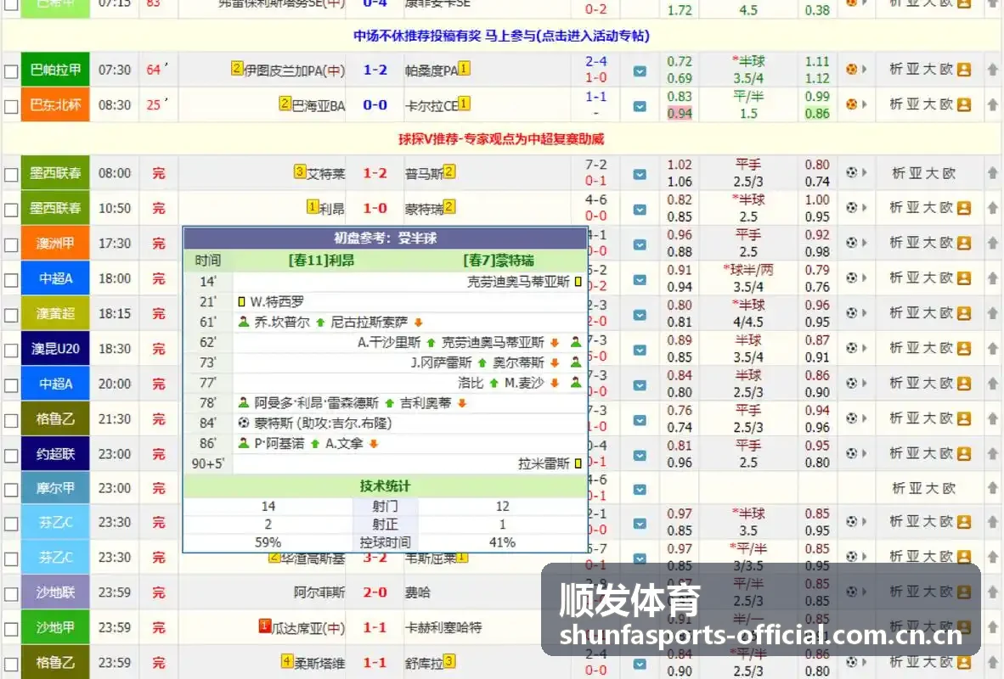Click soccer ball icon in 艾特莱 vs 普马斯 row
This screenshot has width=1004, height=679.
(852, 172)
